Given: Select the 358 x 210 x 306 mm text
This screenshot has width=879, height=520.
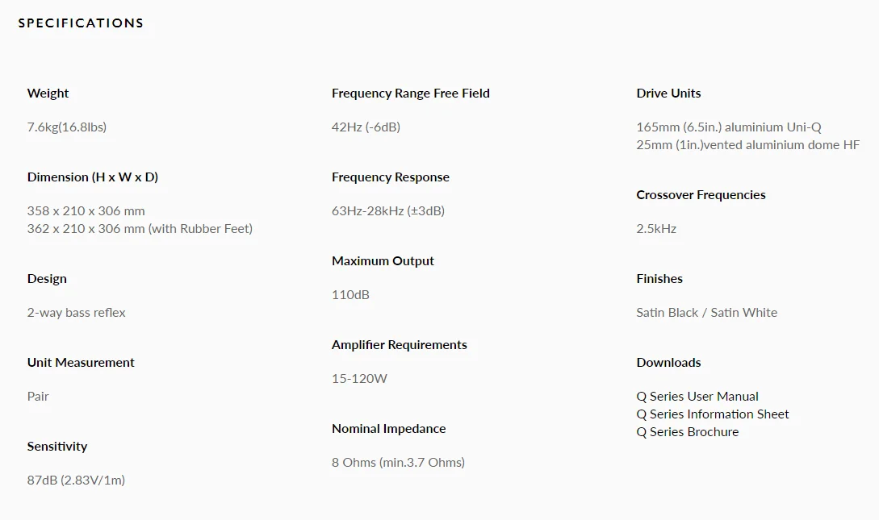Looking at the screenshot, I should 86,211.
